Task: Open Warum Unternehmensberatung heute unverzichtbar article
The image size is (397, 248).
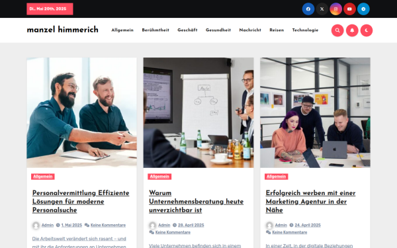Action: 197,202
